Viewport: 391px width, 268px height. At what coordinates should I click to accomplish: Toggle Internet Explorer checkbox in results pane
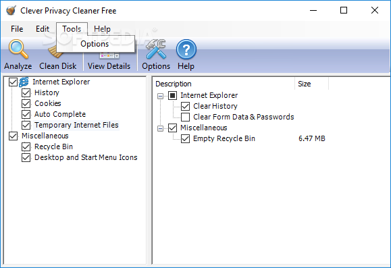(x=173, y=95)
